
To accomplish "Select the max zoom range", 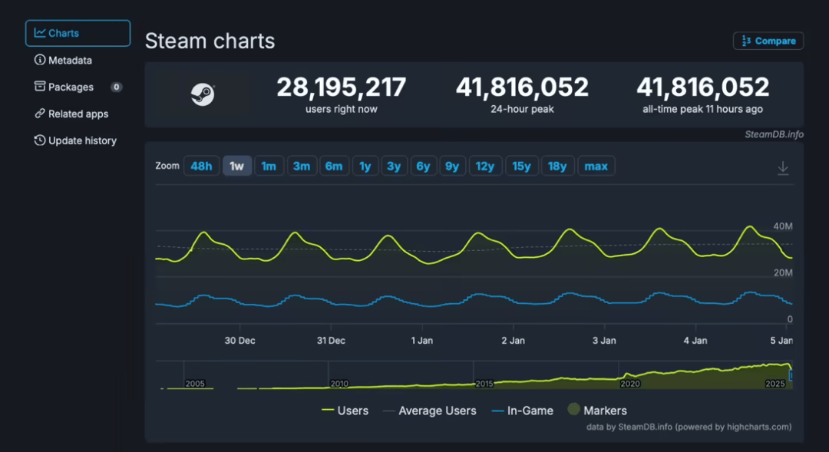I will pos(596,166).
